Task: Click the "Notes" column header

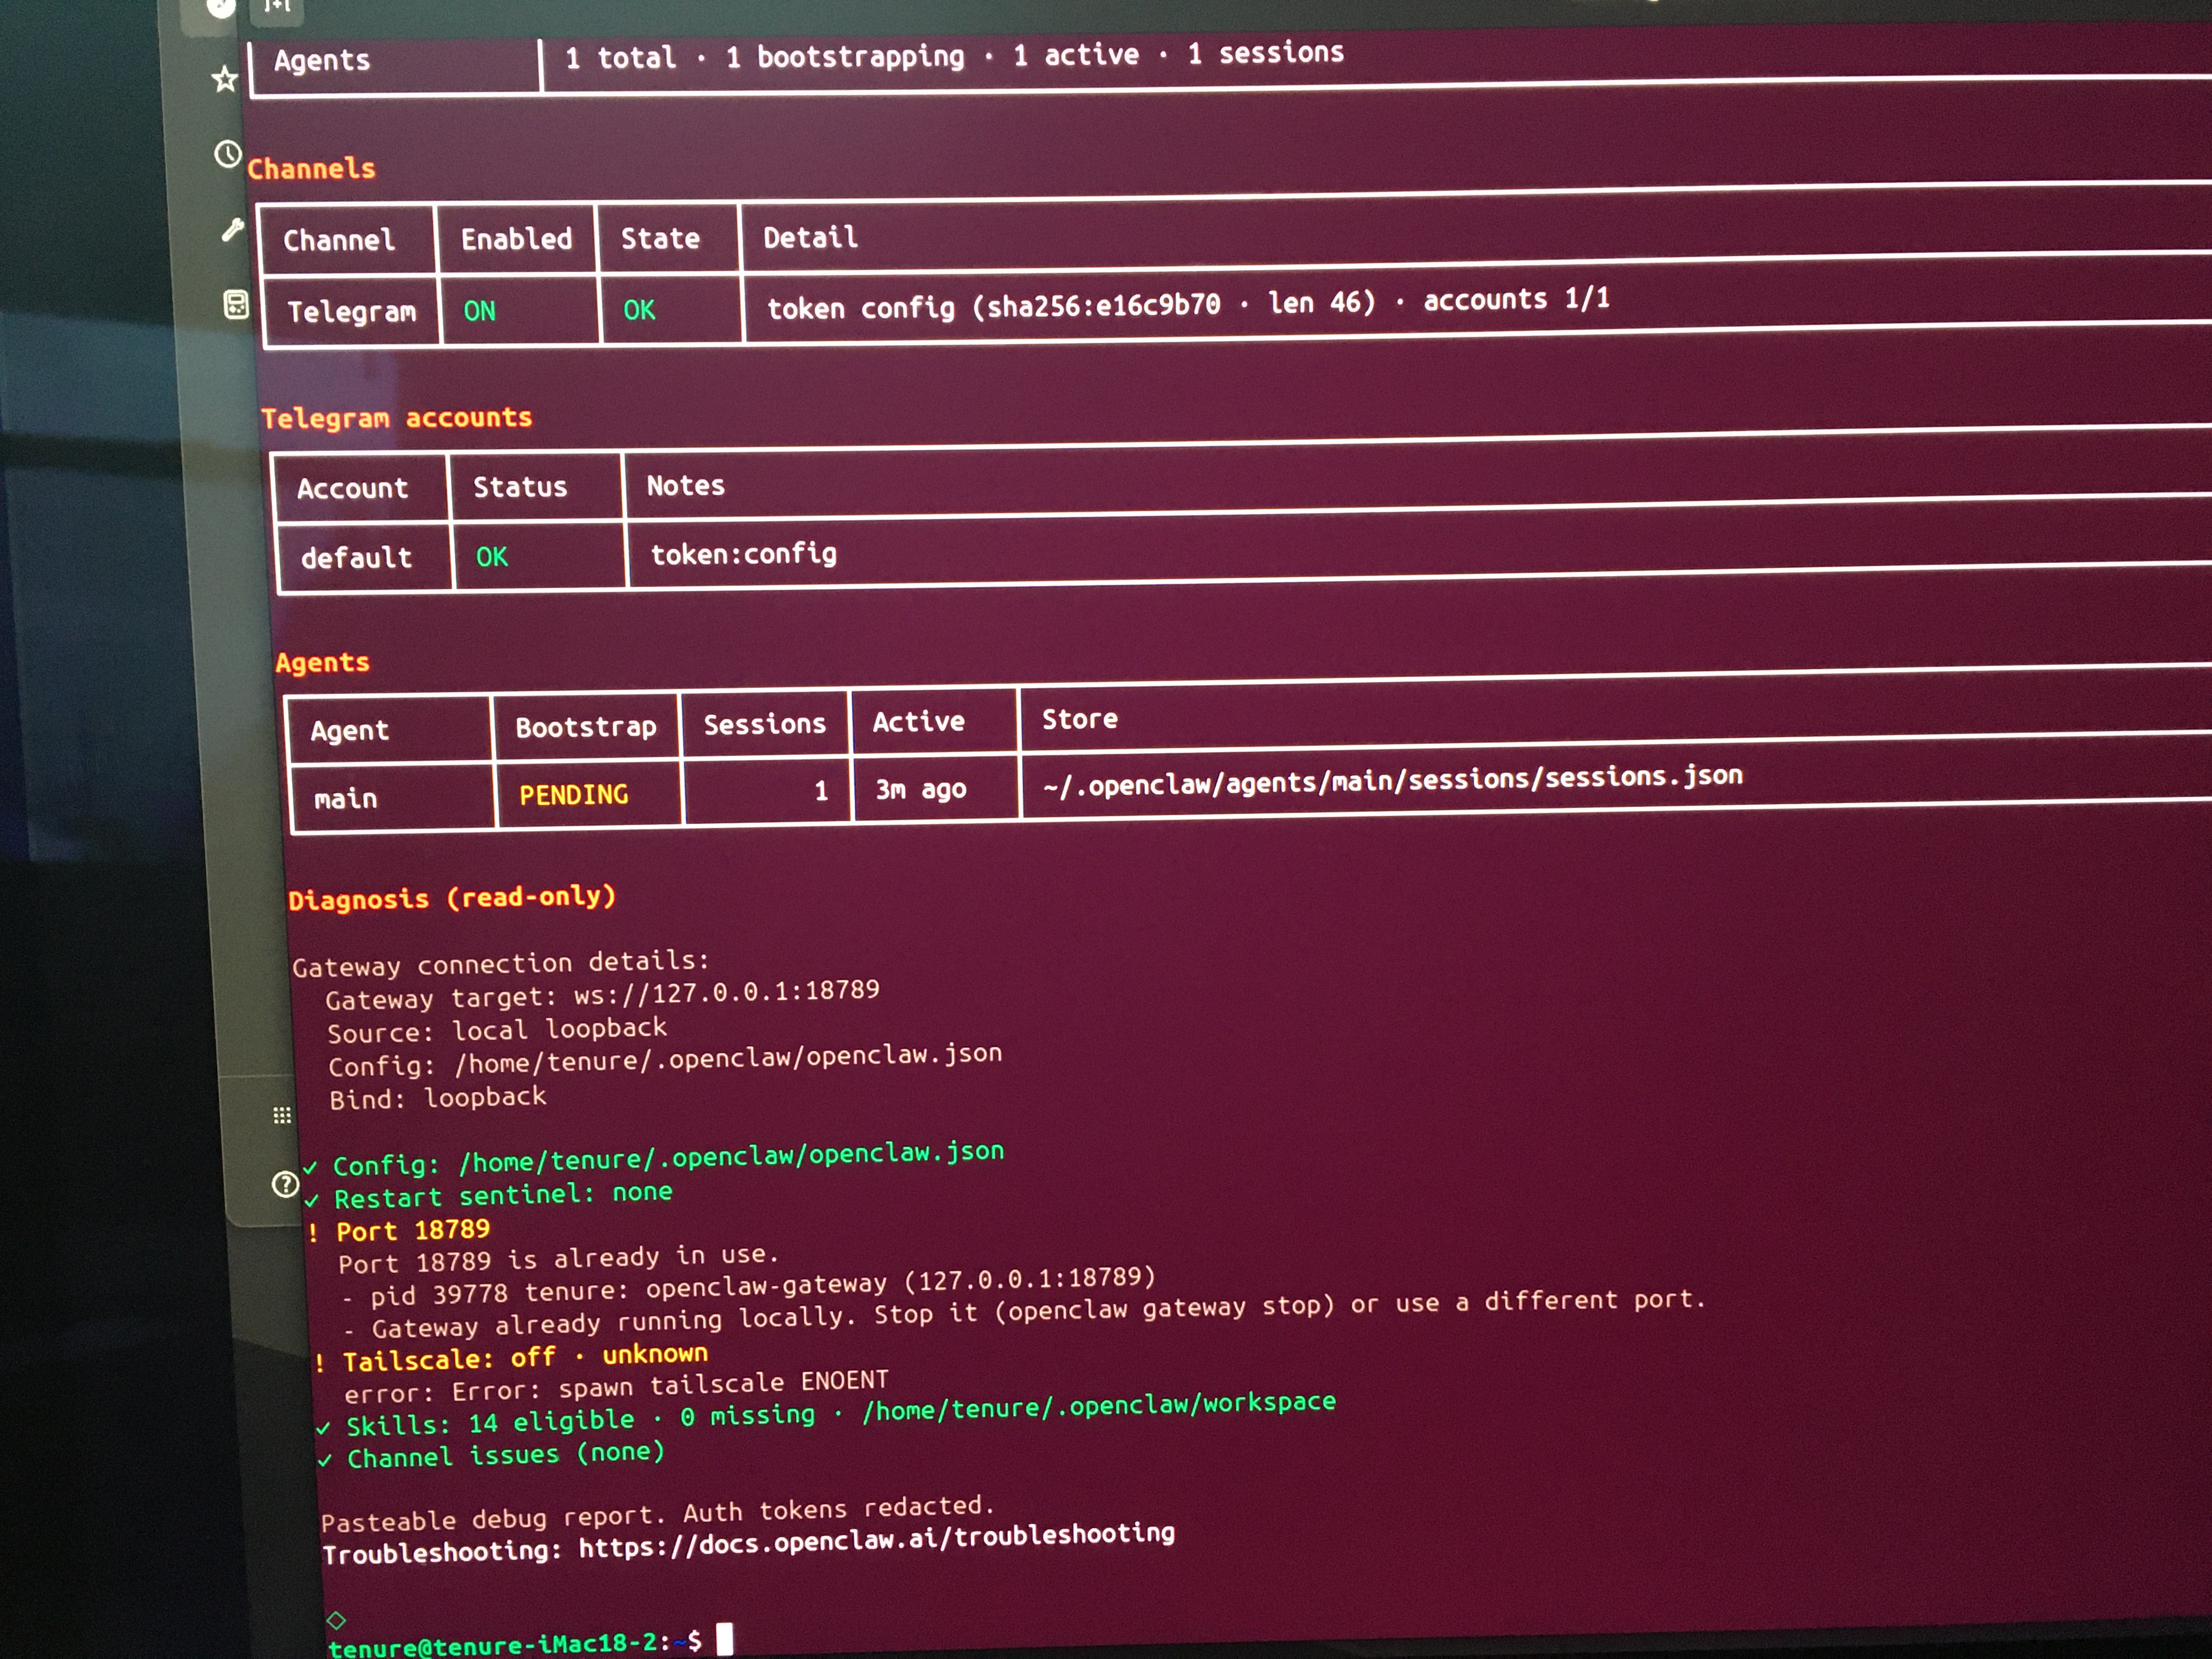Action: point(685,486)
